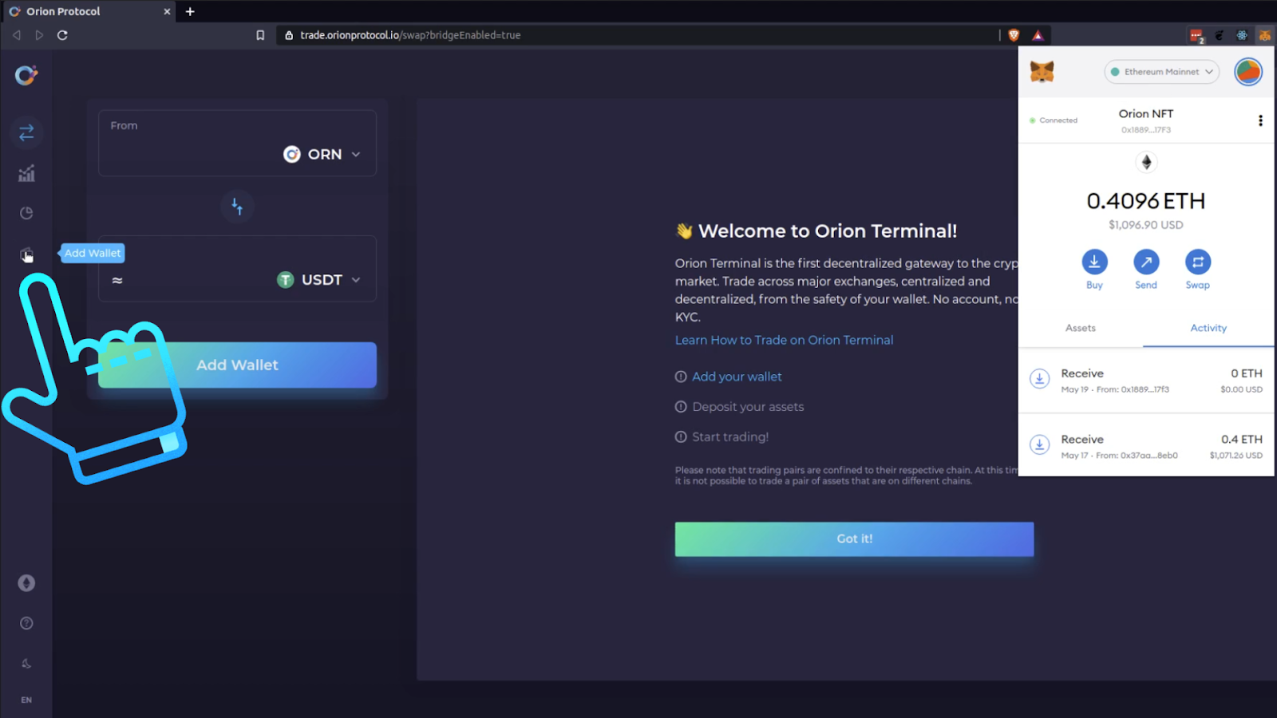Image resolution: width=1277 pixels, height=718 pixels.
Task: Switch to MetaMask Assets tab
Action: [x=1081, y=328]
